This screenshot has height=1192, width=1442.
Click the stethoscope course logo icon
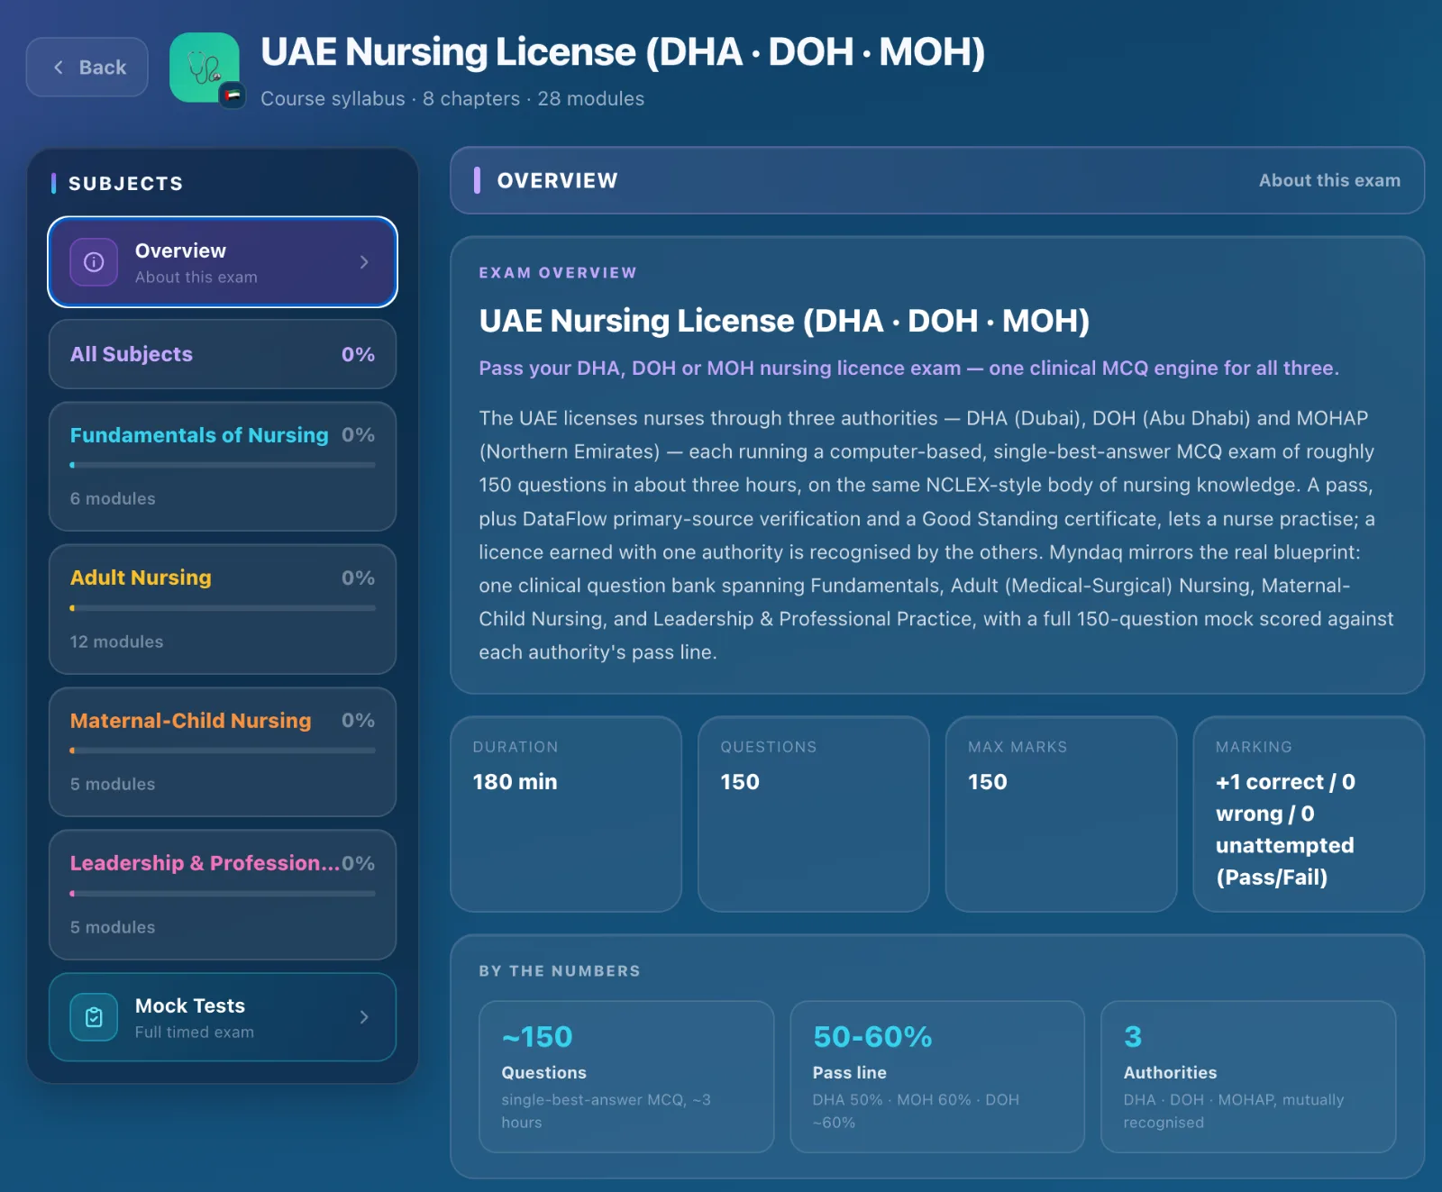[x=205, y=68]
